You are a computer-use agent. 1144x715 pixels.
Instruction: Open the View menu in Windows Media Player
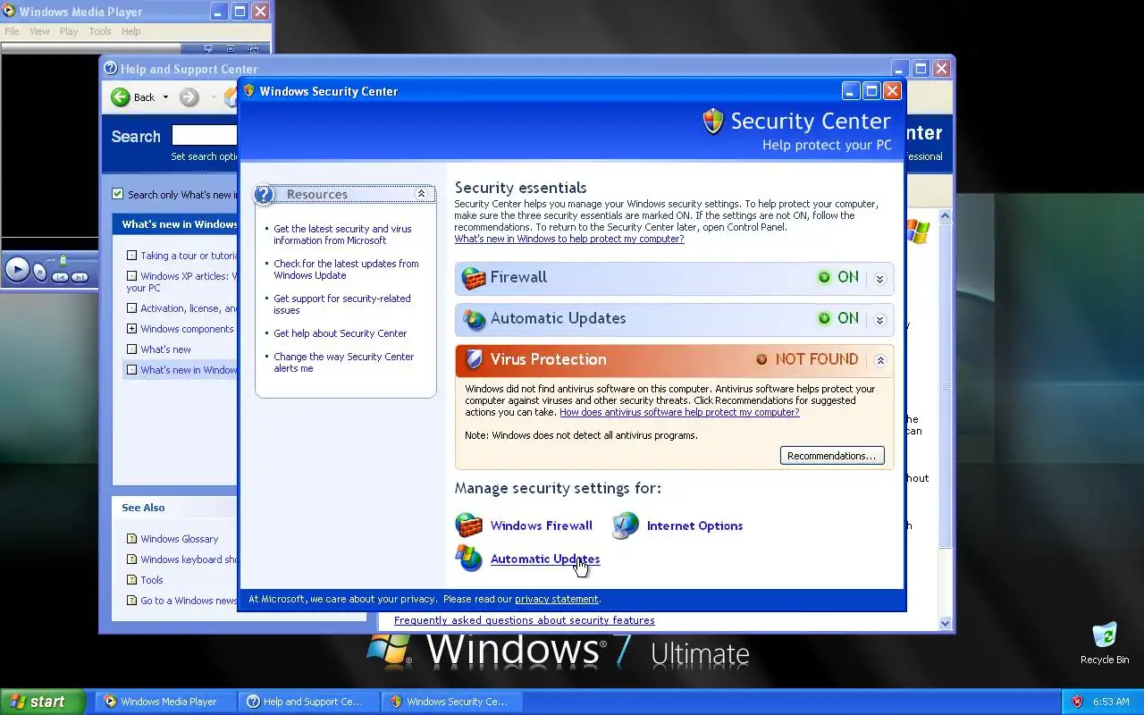pos(39,31)
